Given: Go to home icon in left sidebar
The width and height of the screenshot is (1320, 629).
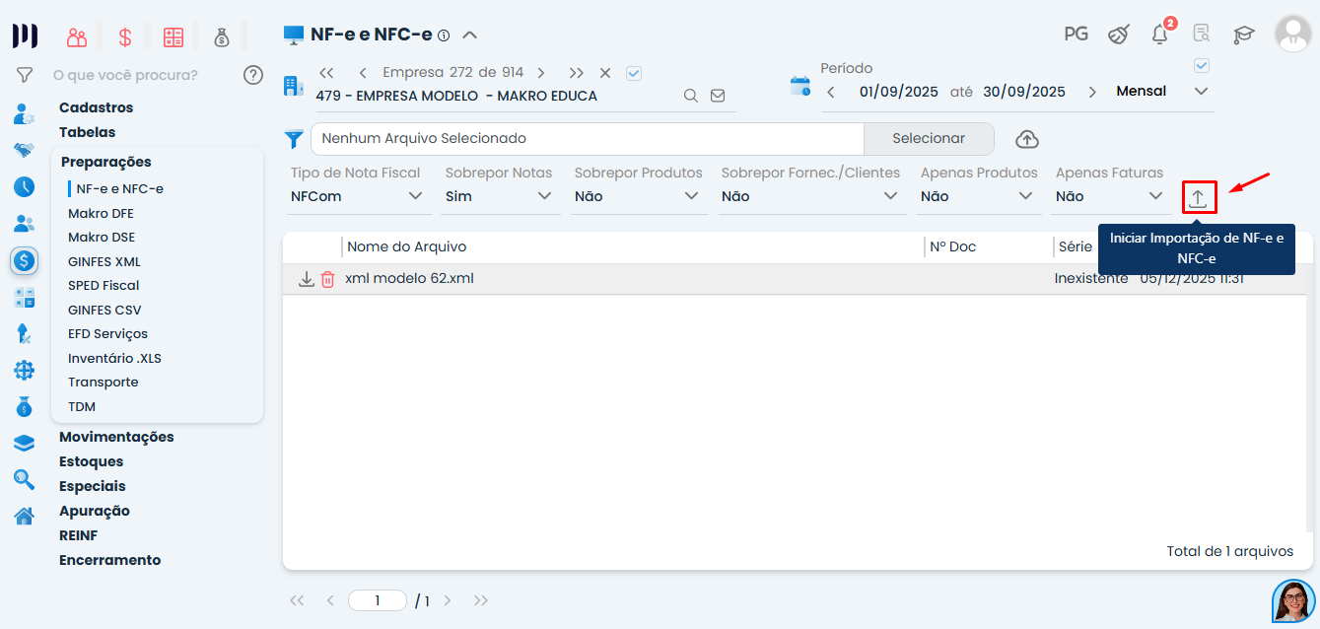Looking at the screenshot, I should click(25, 516).
